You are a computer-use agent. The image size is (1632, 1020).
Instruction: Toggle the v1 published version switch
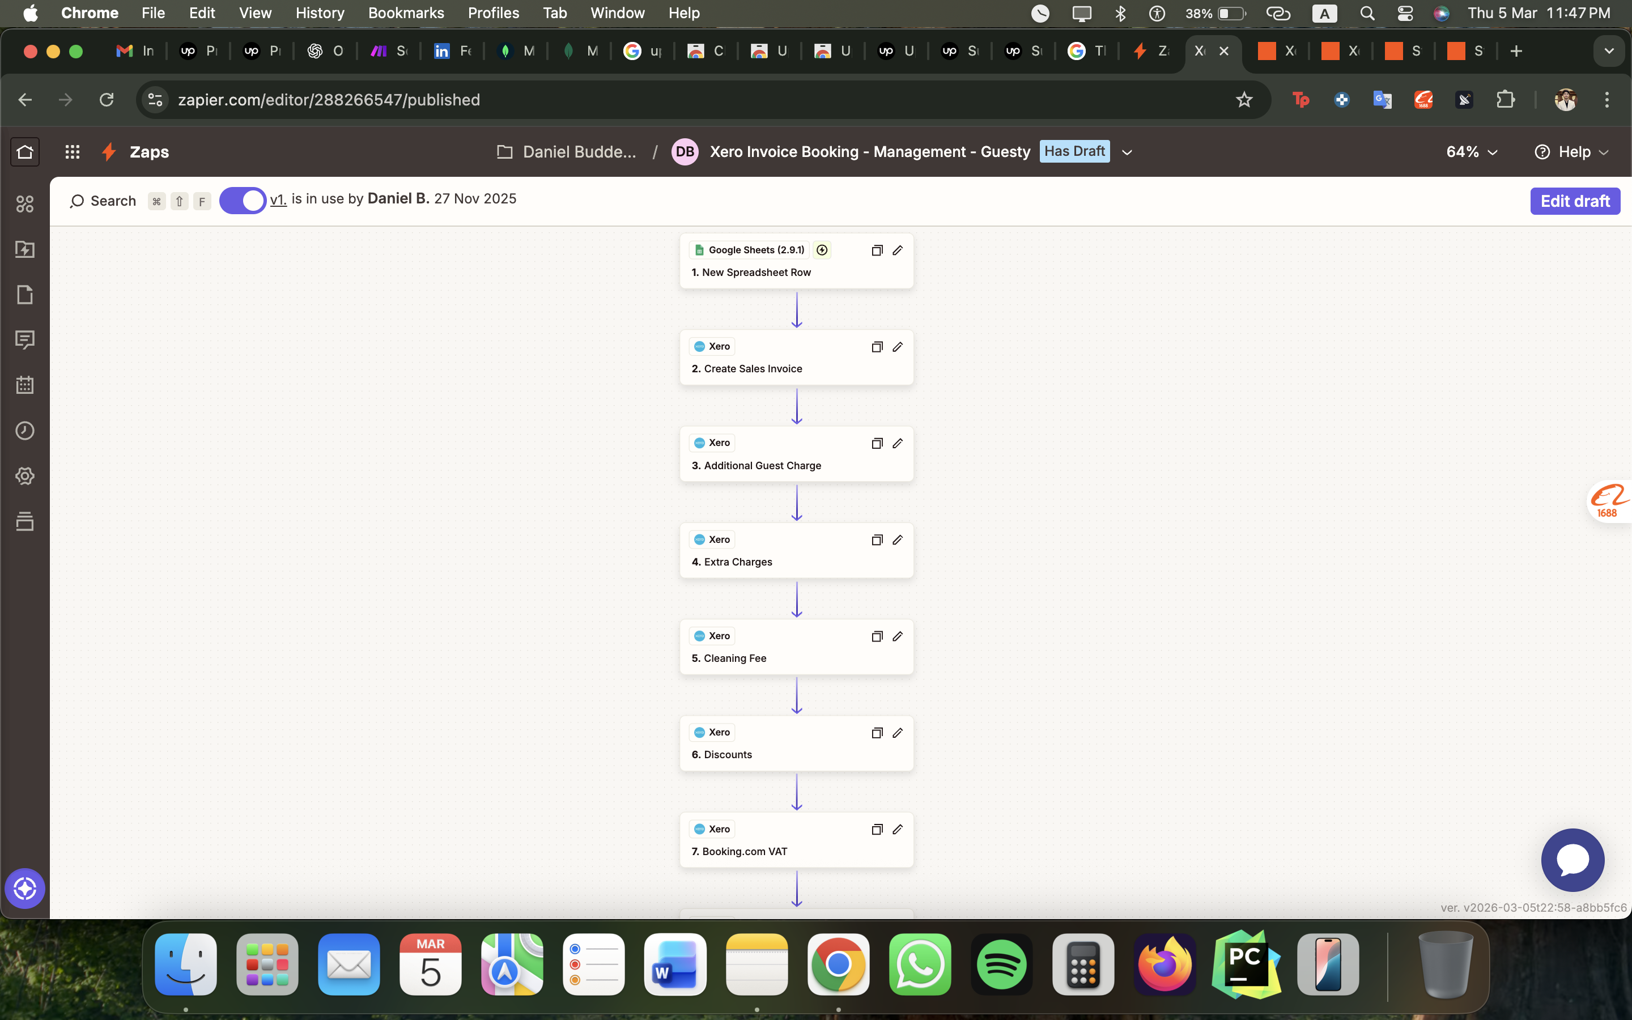coord(241,199)
